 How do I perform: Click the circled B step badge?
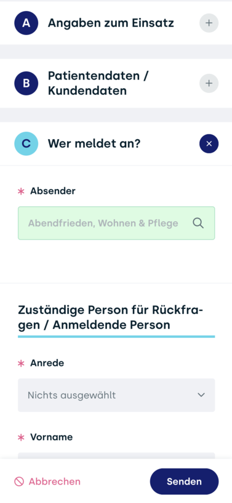pos(26,83)
